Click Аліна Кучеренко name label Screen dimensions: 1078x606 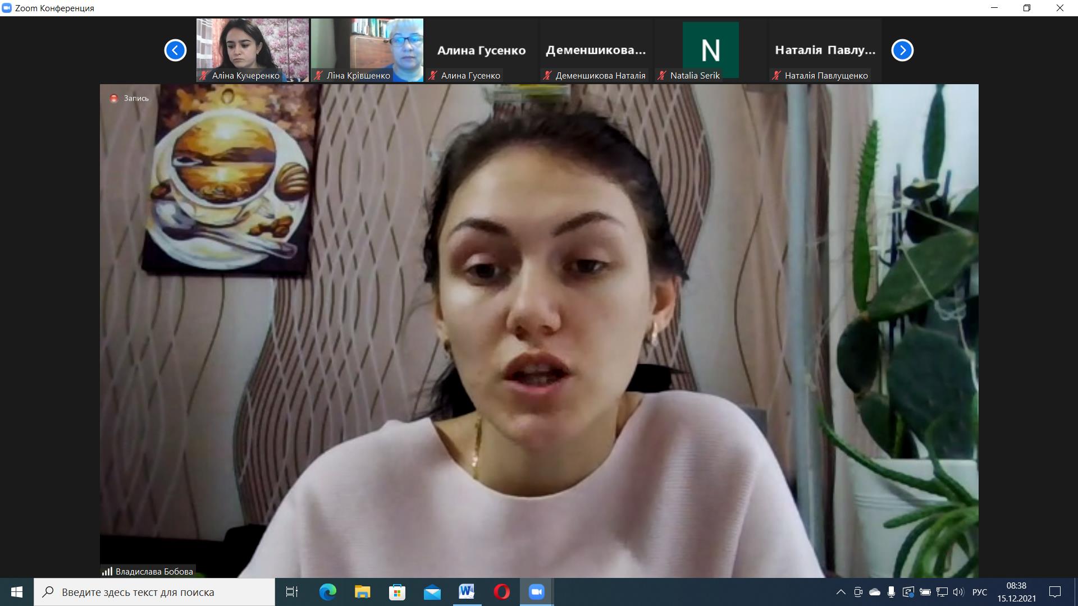point(246,75)
